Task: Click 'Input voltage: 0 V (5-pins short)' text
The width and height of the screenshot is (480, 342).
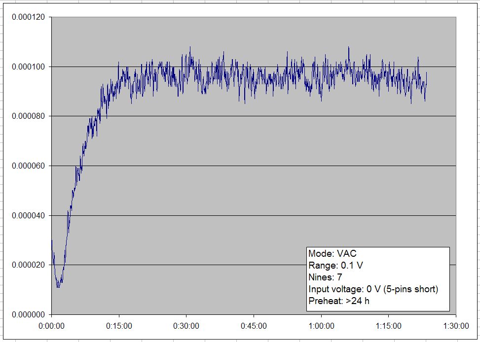Action: 373,289
